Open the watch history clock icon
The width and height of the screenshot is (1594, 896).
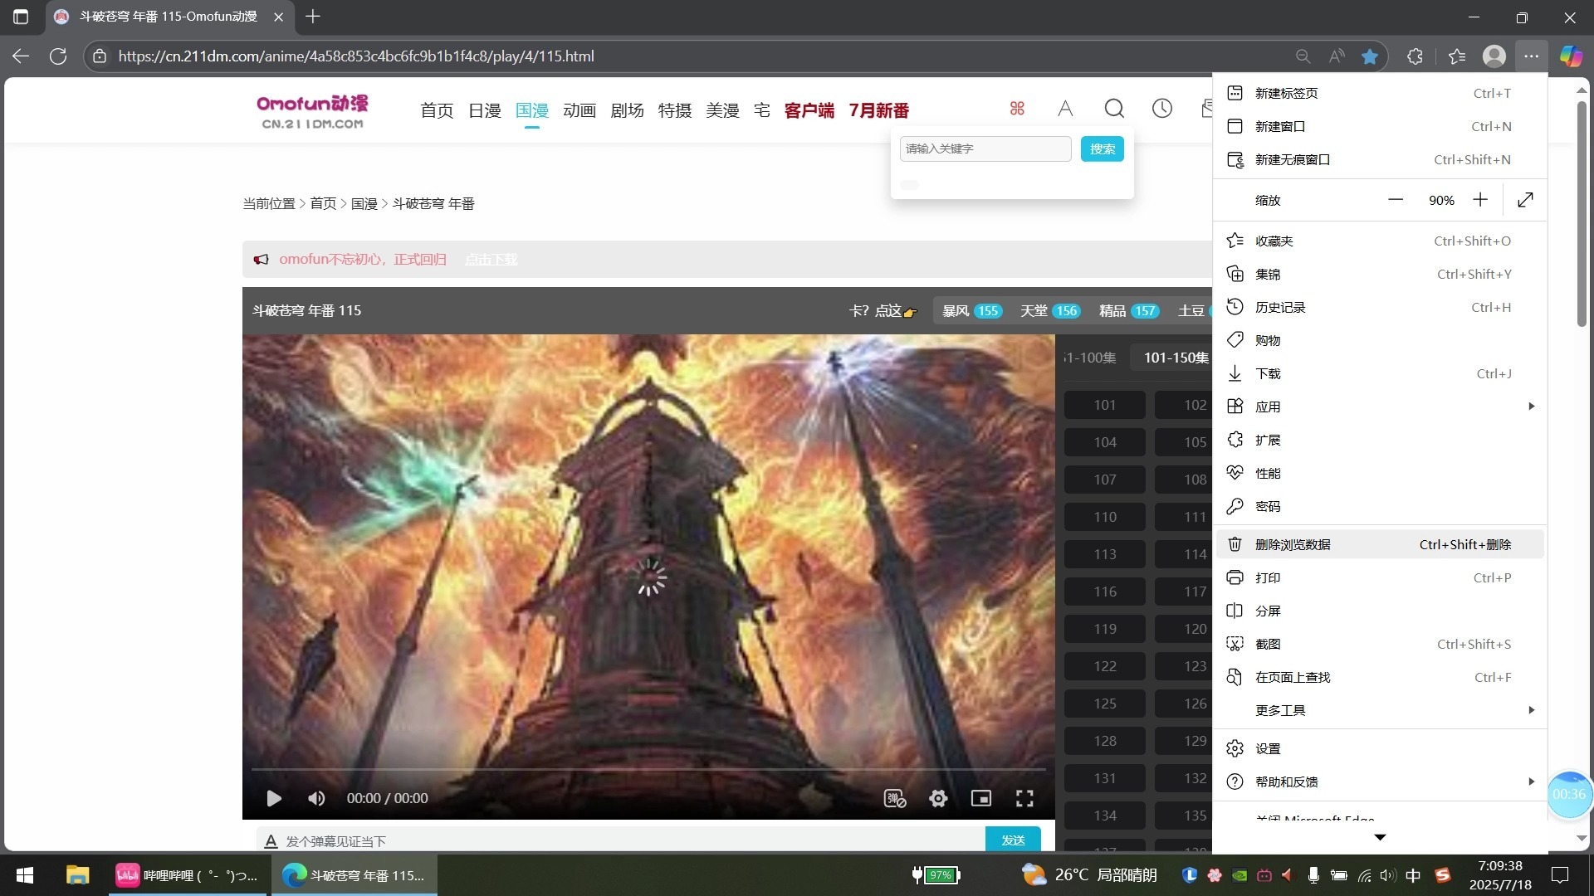click(x=1162, y=109)
